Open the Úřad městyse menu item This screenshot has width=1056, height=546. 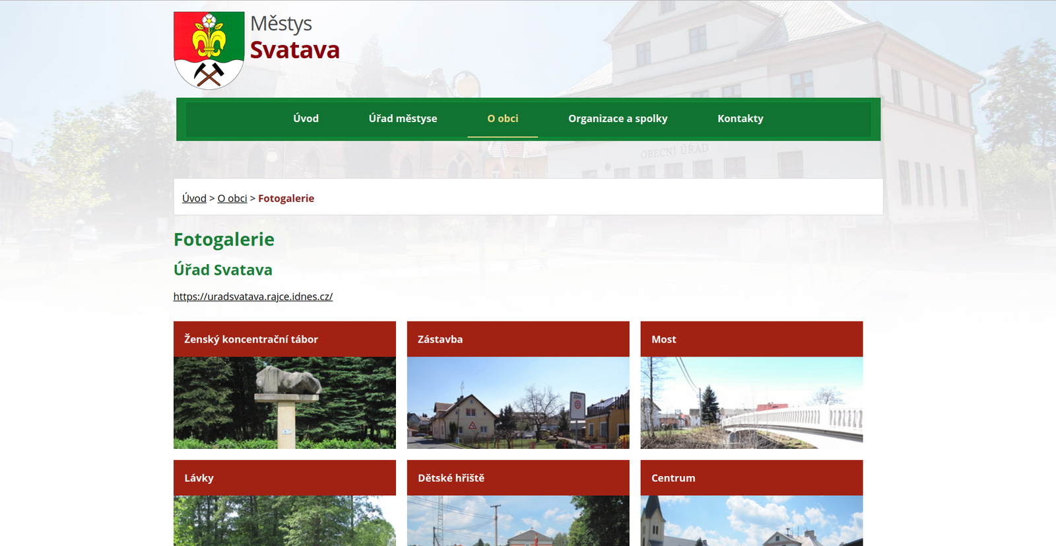click(403, 119)
